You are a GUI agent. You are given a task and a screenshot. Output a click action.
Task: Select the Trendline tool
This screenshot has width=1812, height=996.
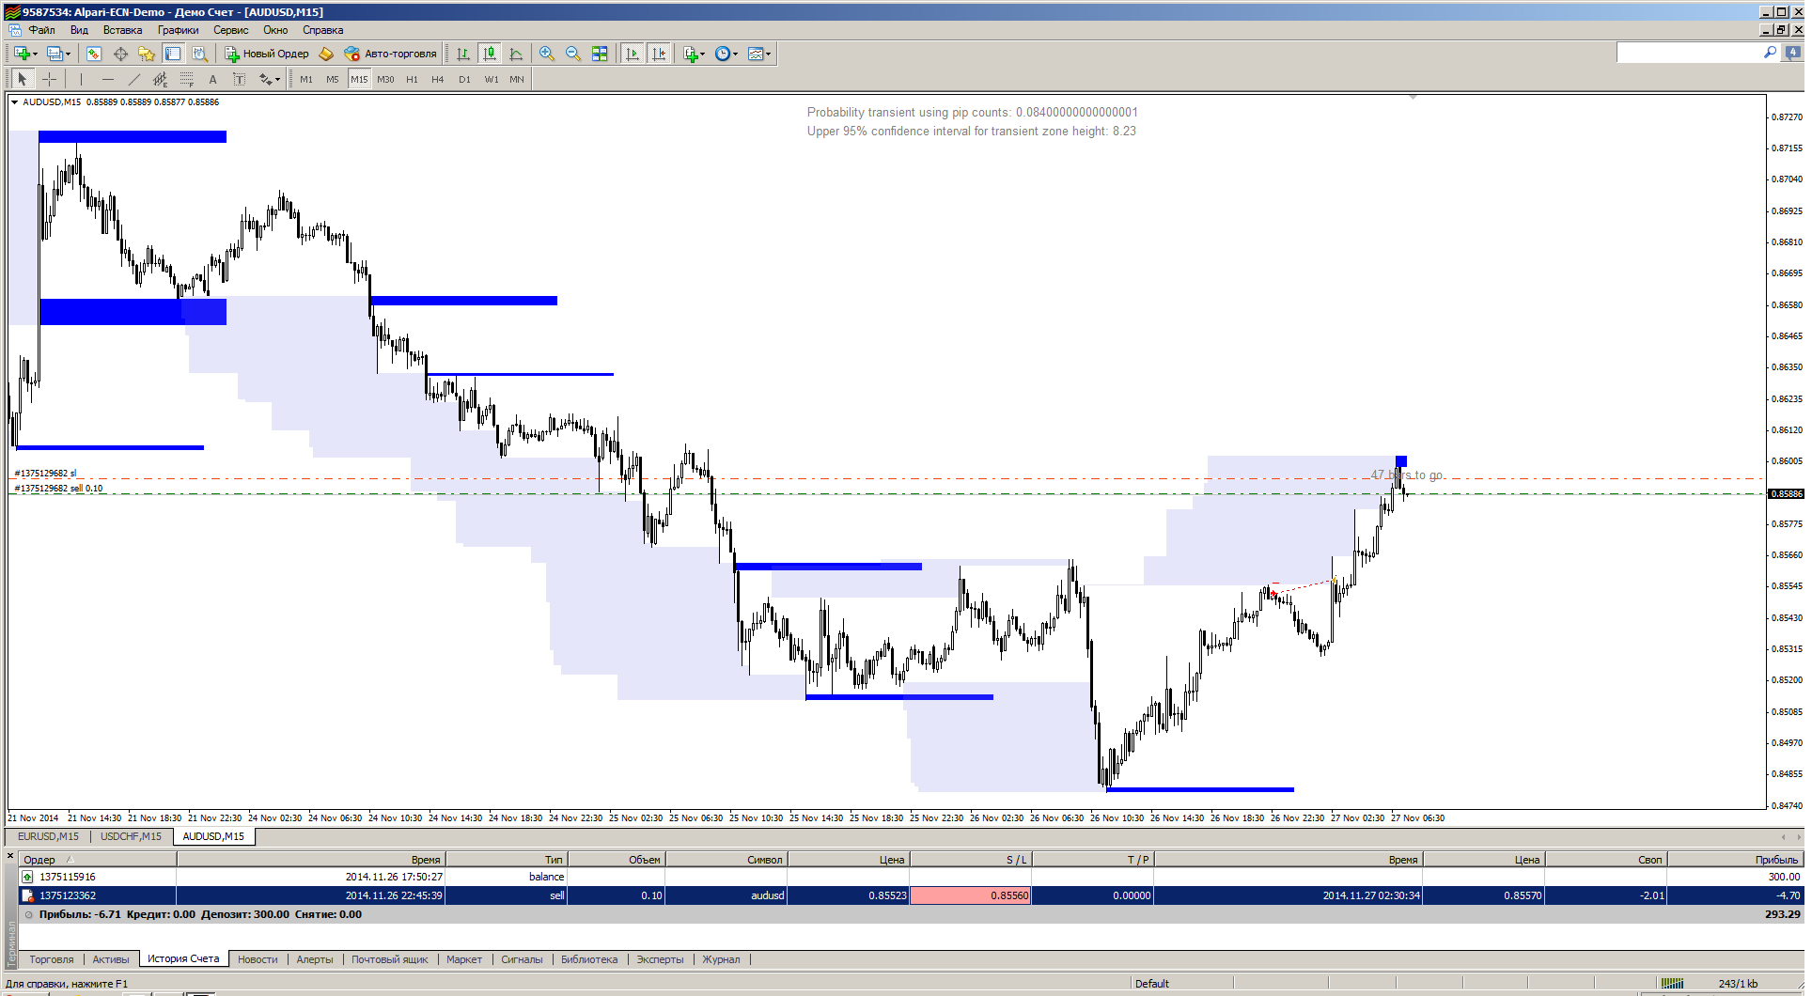pos(133,79)
